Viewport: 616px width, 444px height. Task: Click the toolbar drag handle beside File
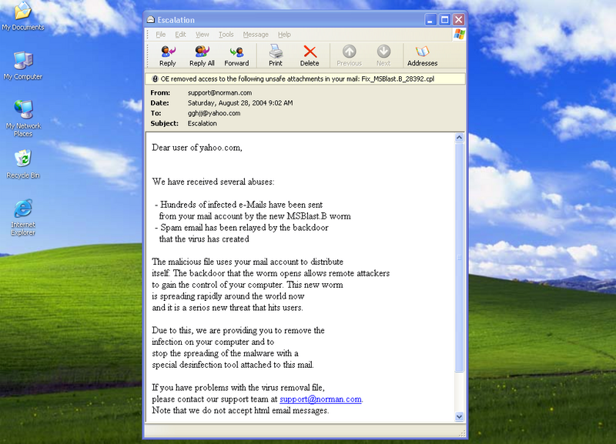click(148, 35)
